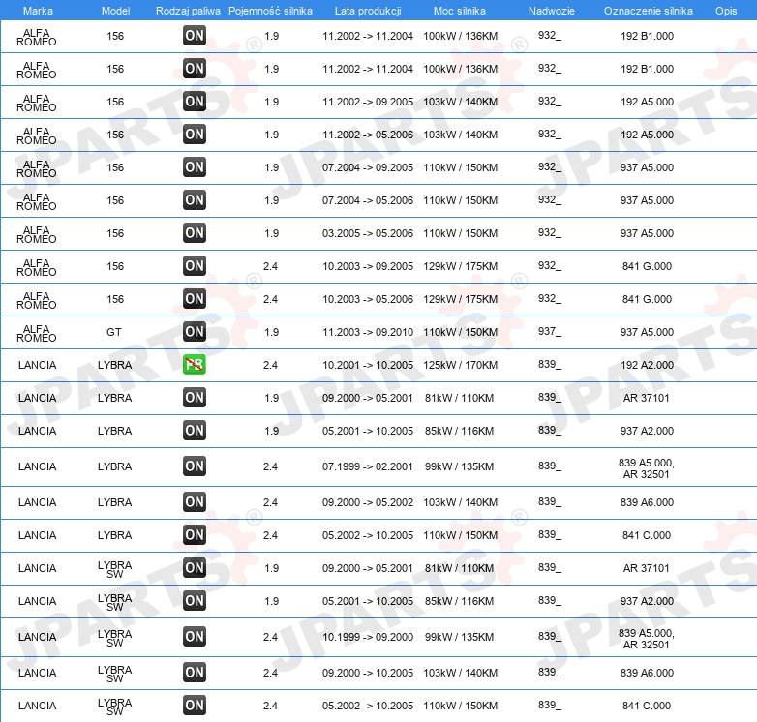Click the ON diesel icon in the Alfa Romeo GT row
Viewport: 757px width, 722px height.
pyautogui.click(x=195, y=332)
